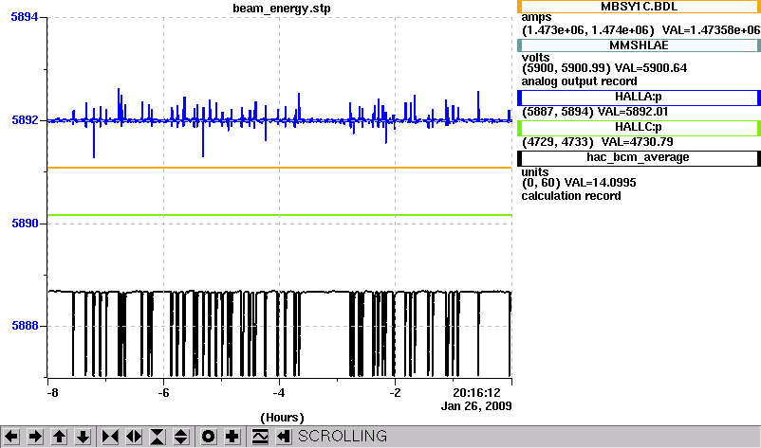This screenshot has width=761, height=448.
Task: Pan the graph left with left arrow
Action: pos(11,437)
